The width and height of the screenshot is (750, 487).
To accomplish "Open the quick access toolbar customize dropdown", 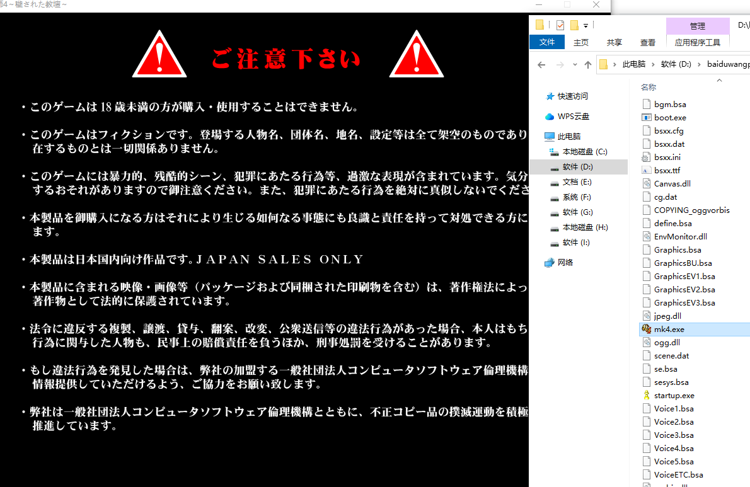I will click(x=586, y=26).
